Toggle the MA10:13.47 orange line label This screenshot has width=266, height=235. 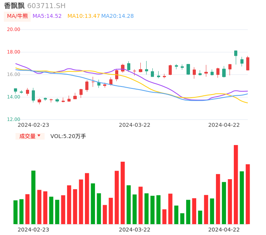[83, 16]
